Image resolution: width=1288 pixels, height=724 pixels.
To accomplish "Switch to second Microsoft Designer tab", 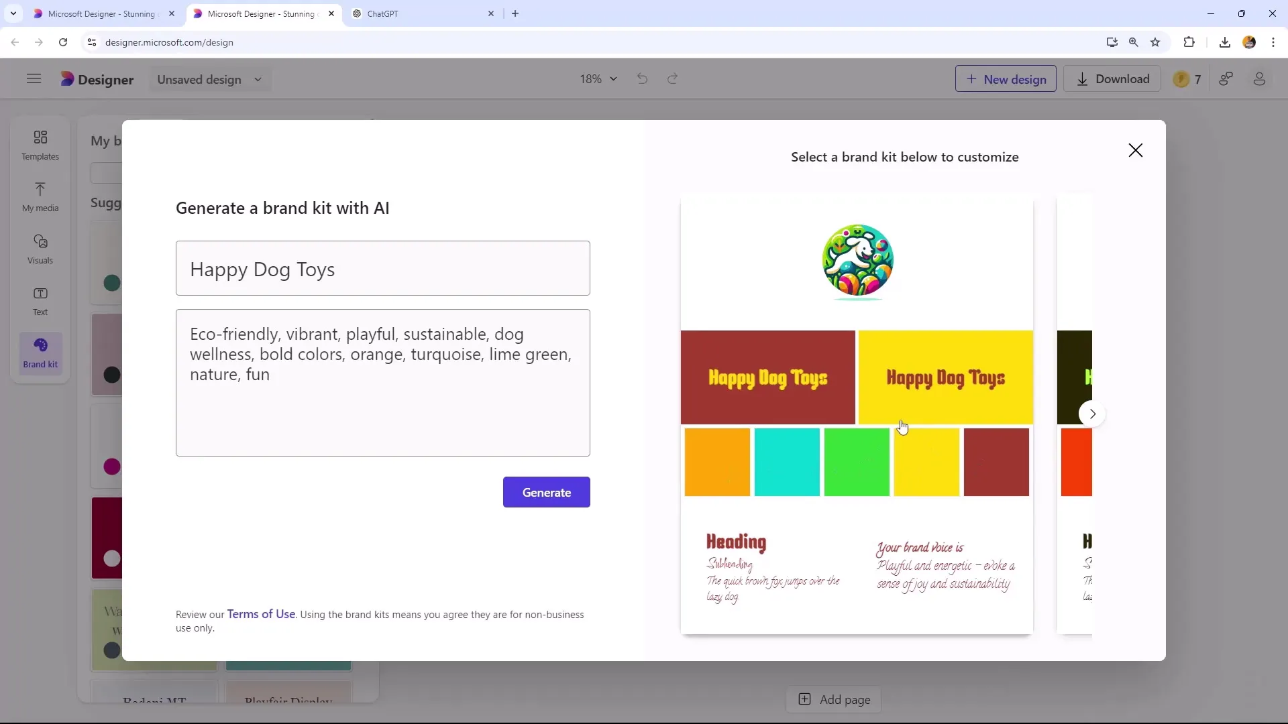I will click(x=264, y=13).
